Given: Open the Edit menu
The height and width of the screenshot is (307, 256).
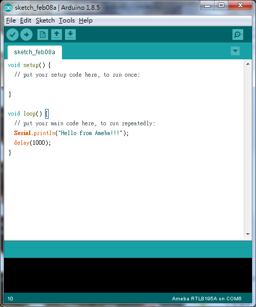Looking at the screenshot, I should [26, 20].
